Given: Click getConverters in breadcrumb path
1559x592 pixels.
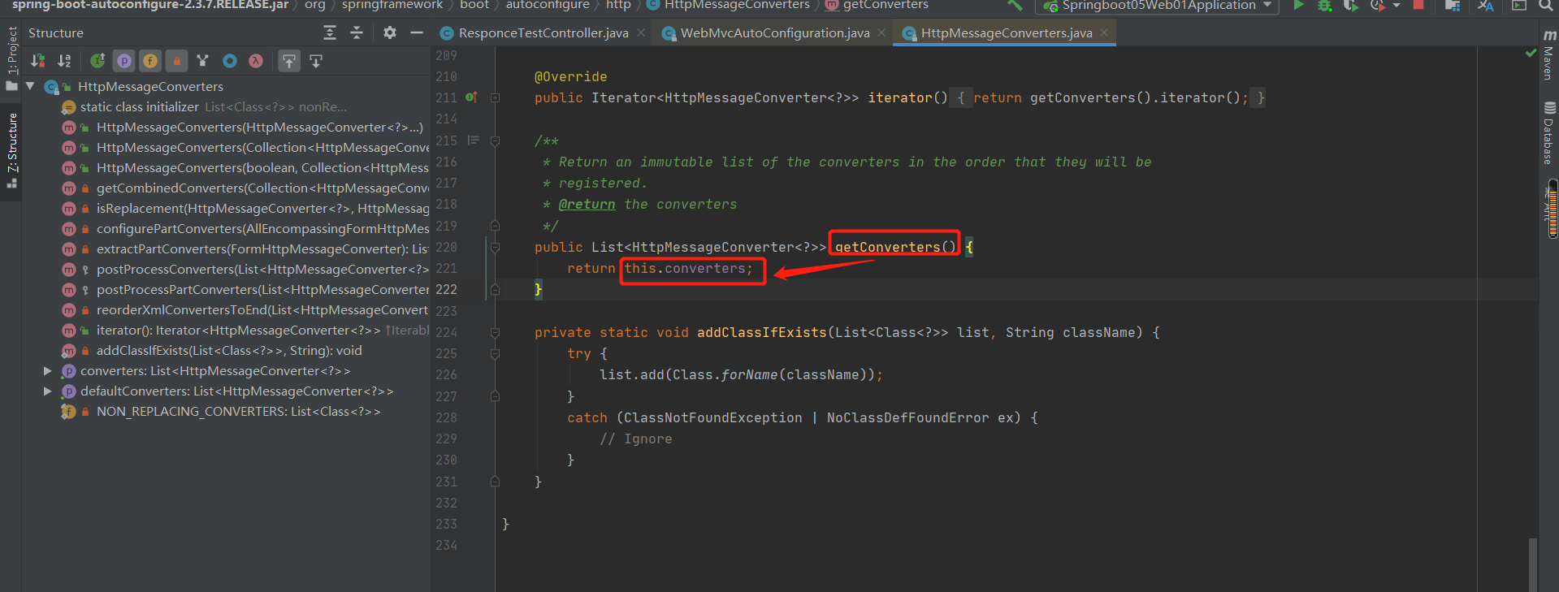Looking at the screenshot, I should point(886,5).
